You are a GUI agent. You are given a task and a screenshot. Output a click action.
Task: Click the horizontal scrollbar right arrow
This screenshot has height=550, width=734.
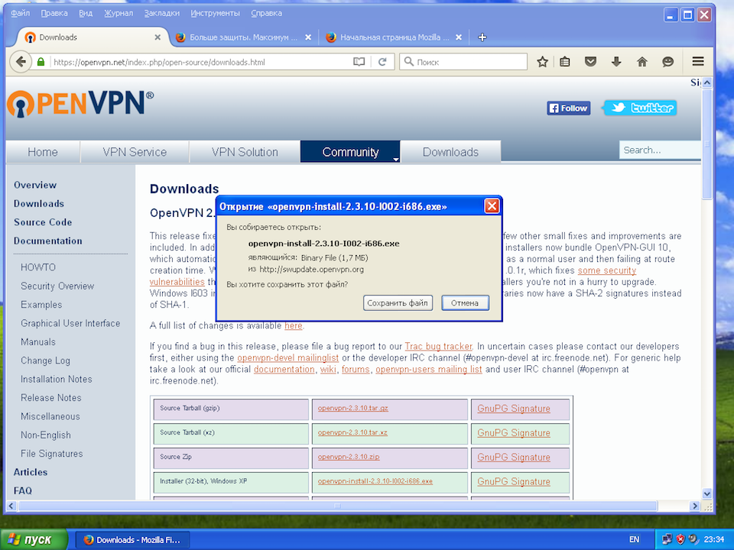click(695, 506)
